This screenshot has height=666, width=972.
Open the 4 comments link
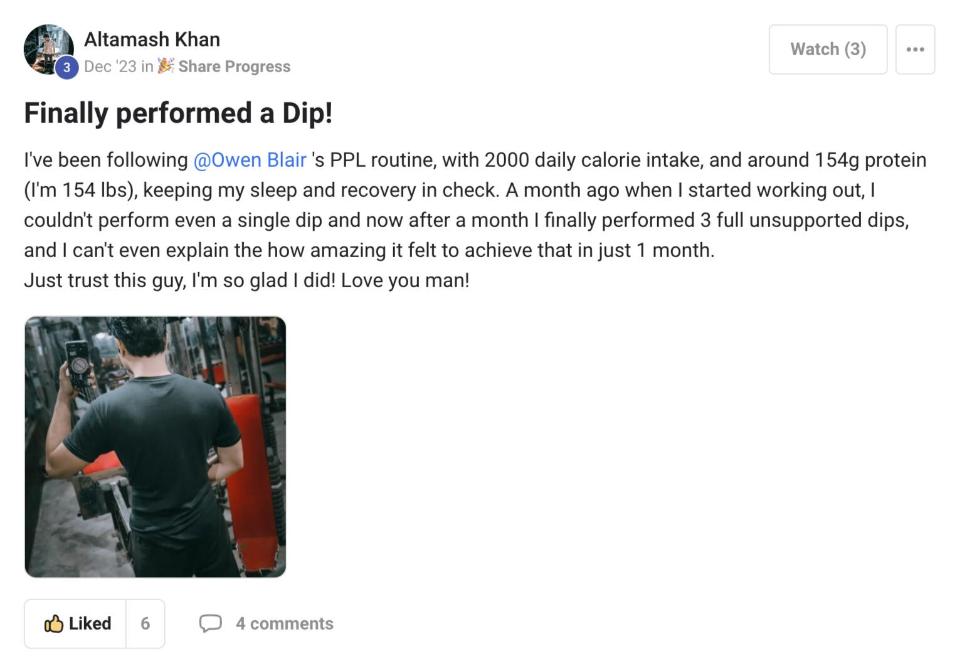(284, 623)
